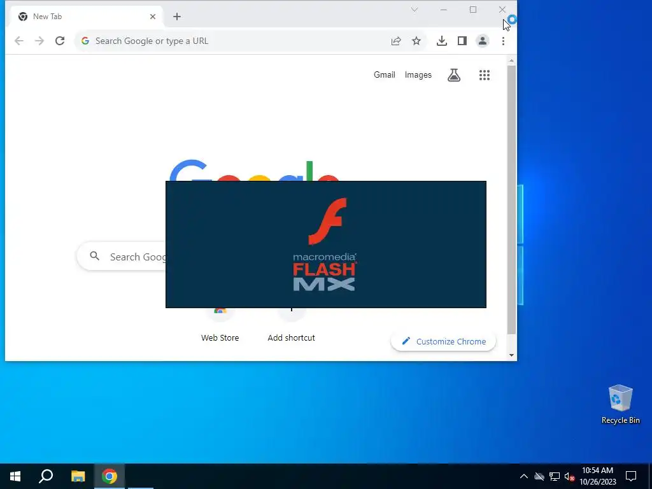652x489 pixels.
Task: Close the New Tab tab
Action: coord(153,17)
